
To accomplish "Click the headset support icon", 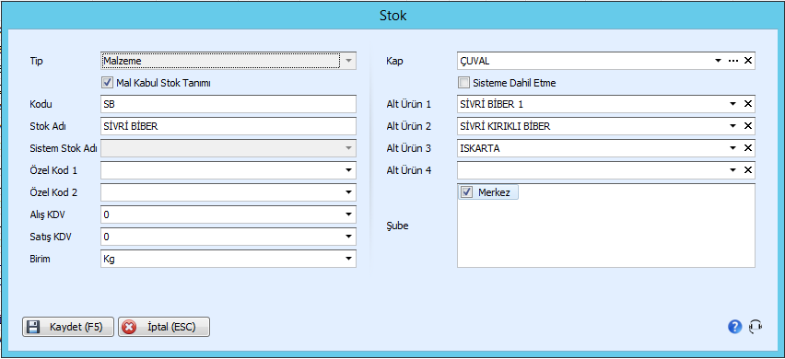I will (755, 327).
